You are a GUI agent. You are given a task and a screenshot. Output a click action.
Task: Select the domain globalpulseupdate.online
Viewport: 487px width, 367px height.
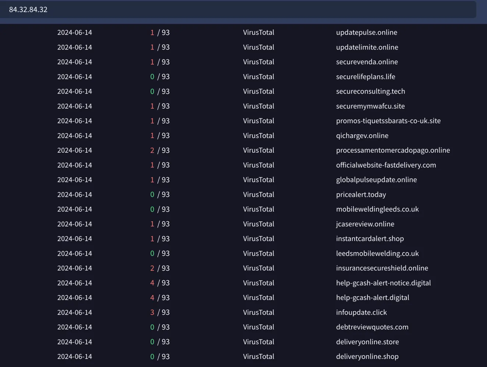pos(377,180)
